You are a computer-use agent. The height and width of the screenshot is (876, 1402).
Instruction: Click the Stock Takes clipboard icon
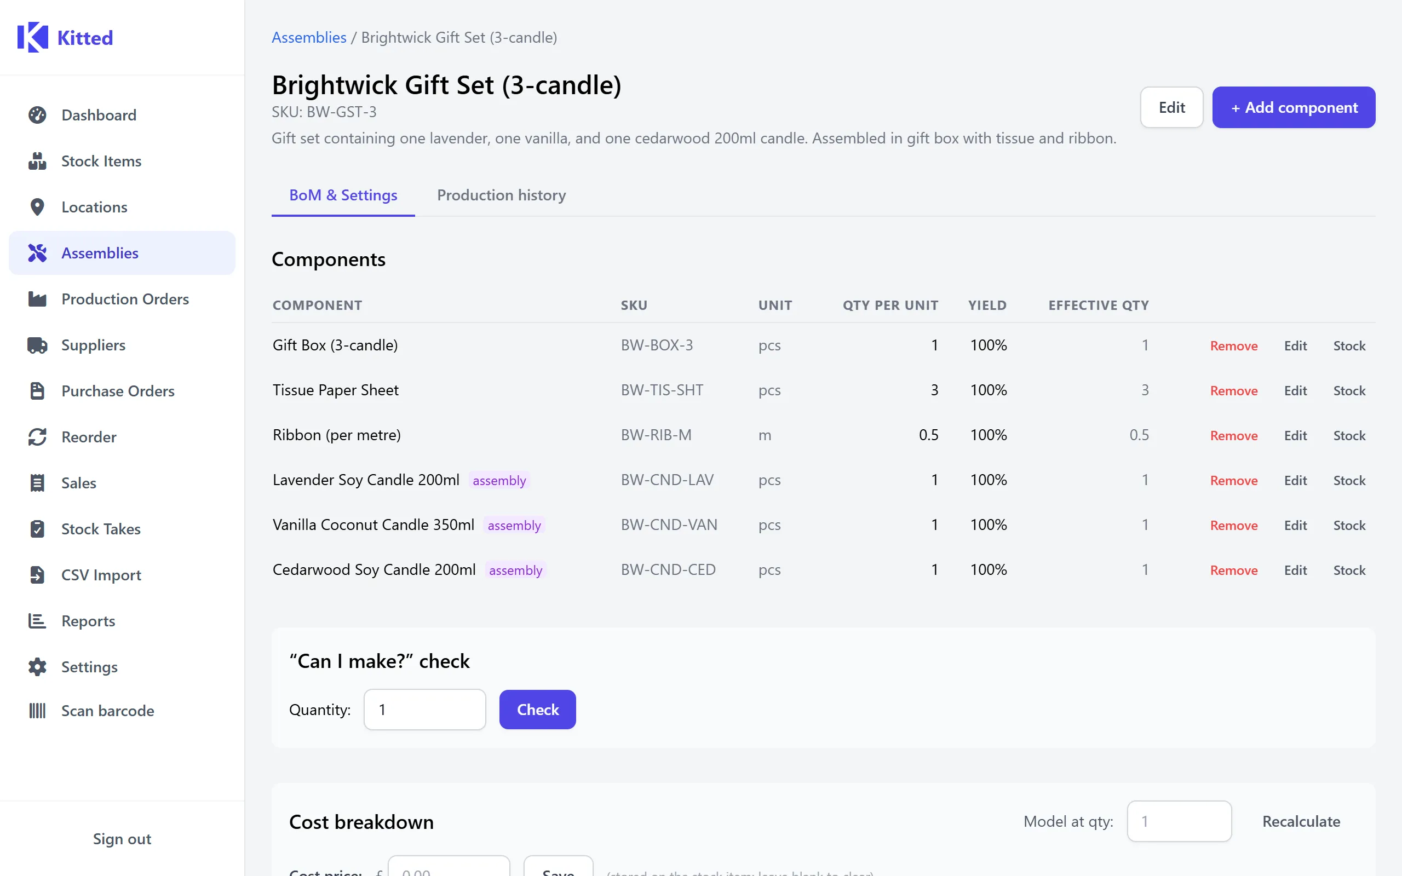37,529
